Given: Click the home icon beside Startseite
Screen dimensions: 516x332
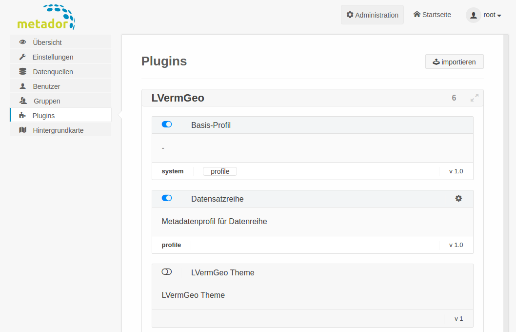Looking at the screenshot, I should [417, 14].
